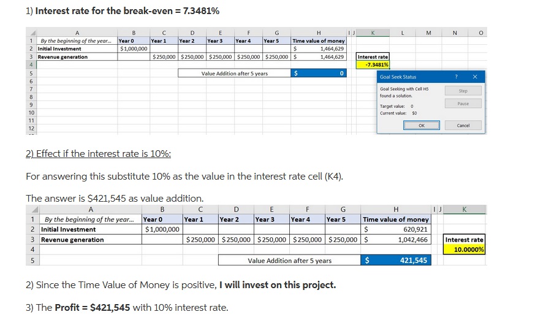Click the Pause button in Goal Seek
This screenshot has height=328, width=546.
click(463, 104)
